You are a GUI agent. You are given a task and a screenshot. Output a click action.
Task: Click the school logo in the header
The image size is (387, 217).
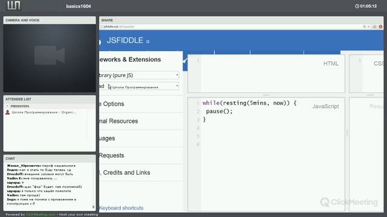(14, 5)
